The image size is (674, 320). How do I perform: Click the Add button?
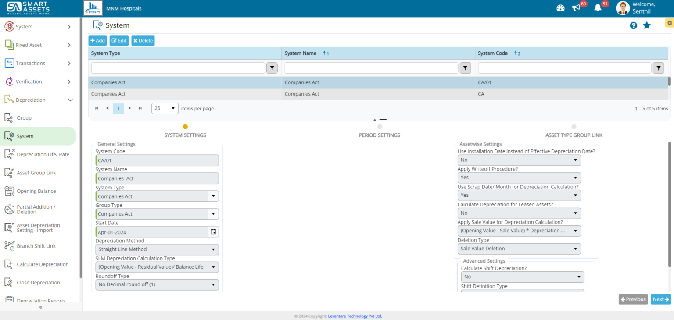point(98,41)
